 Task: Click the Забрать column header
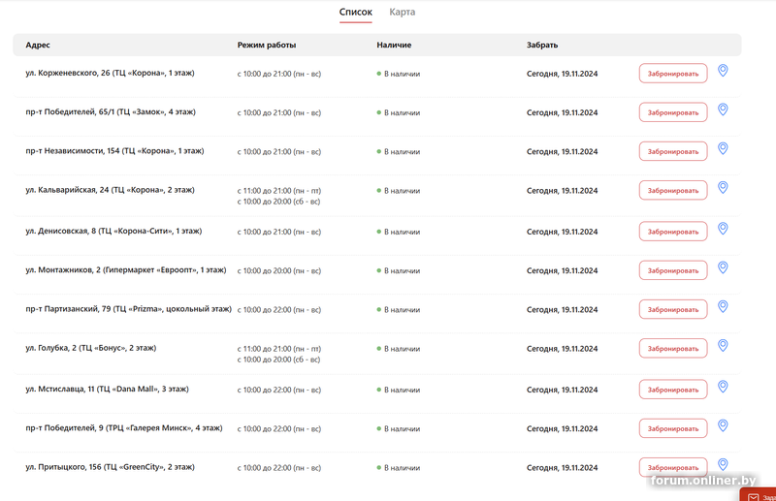542,45
